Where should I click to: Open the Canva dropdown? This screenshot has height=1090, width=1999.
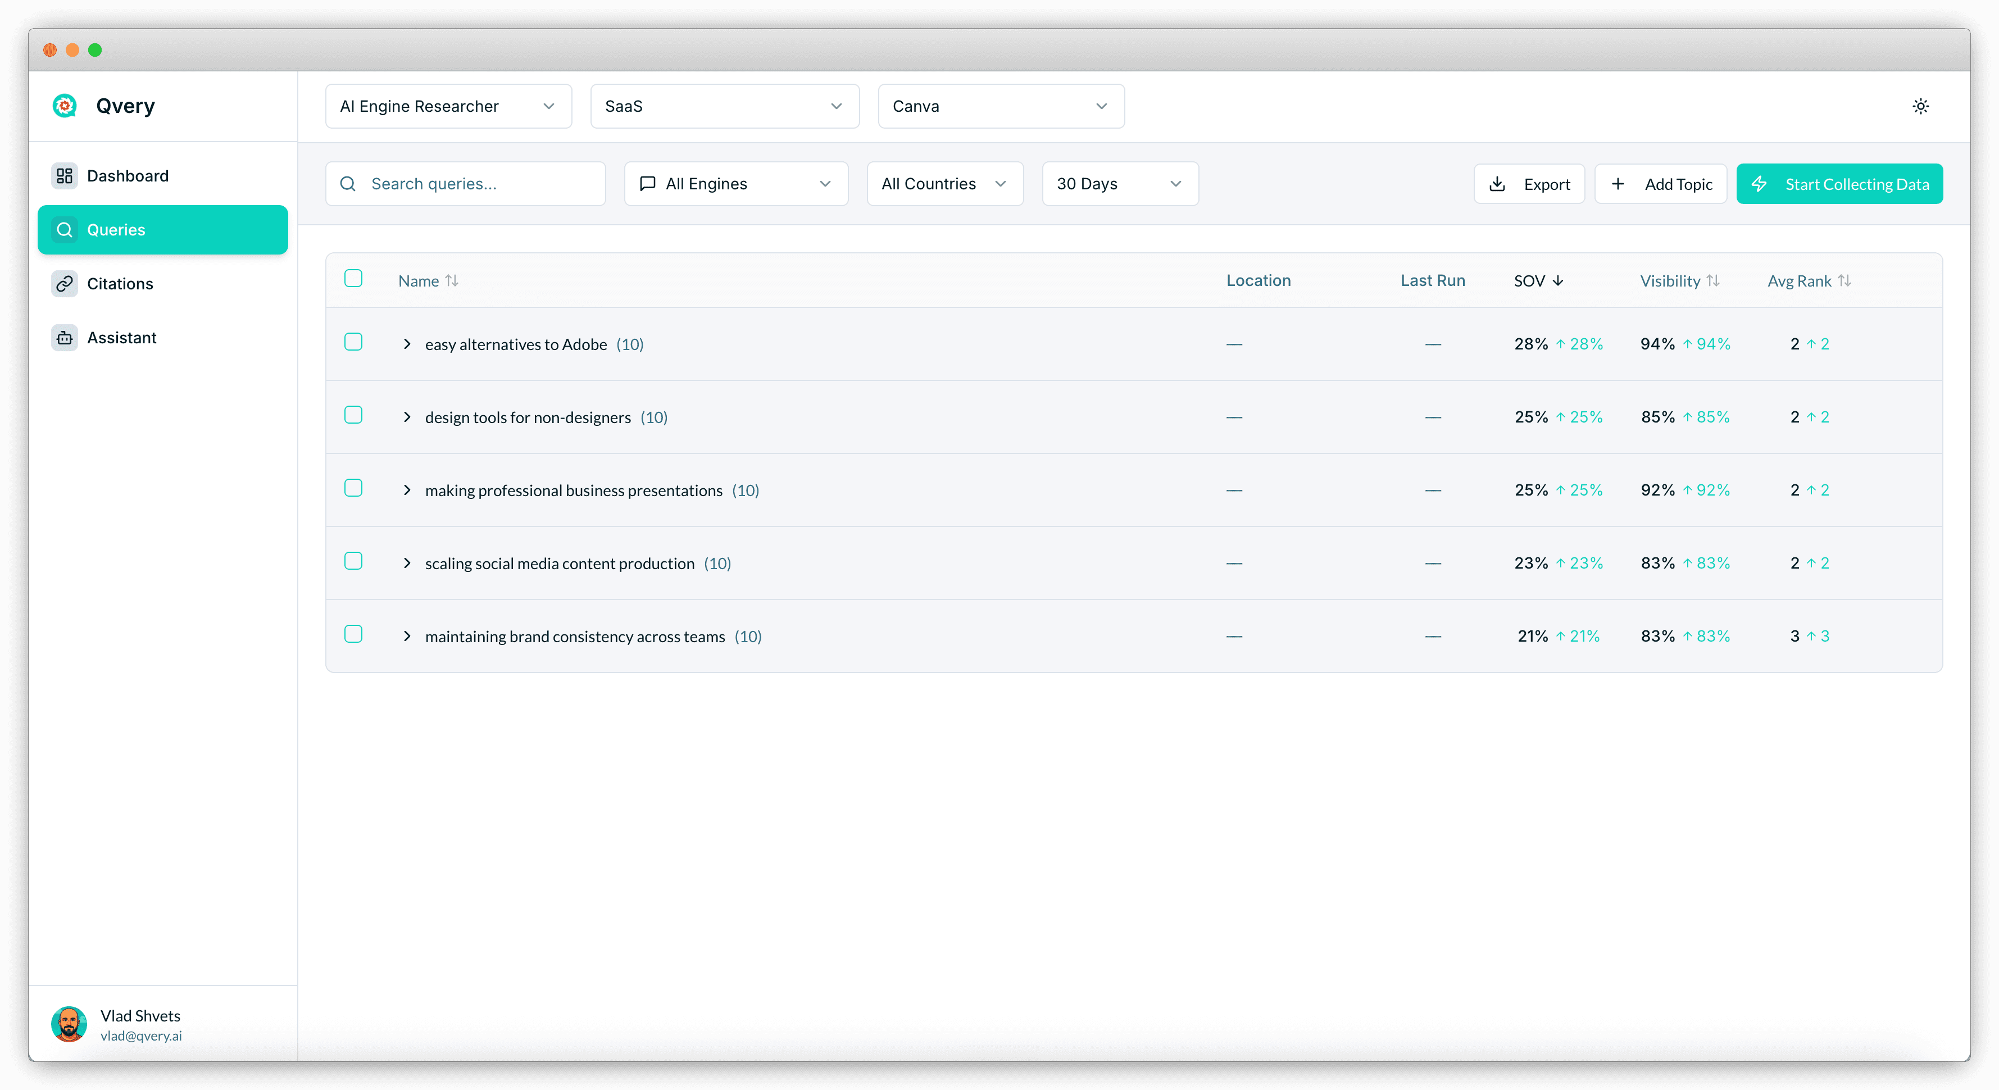(1001, 106)
